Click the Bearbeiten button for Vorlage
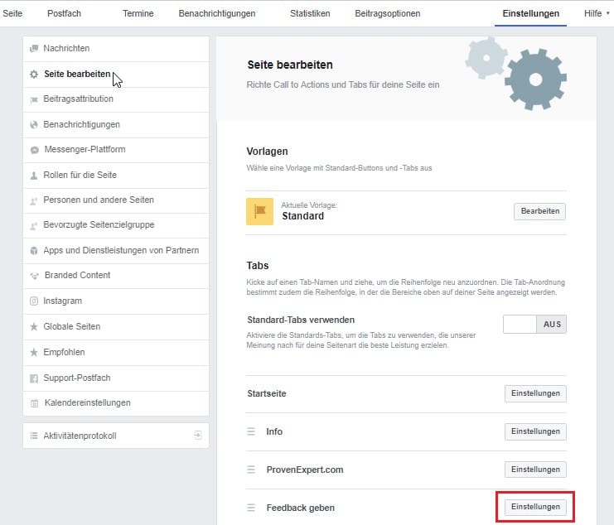The width and height of the screenshot is (614, 525). pyautogui.click(x=540, y=211)
